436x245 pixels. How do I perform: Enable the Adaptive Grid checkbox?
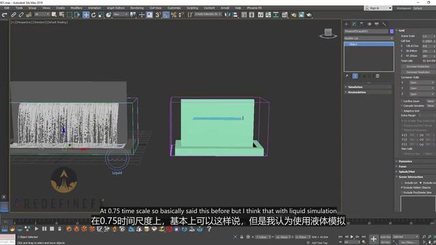point(402,111)
